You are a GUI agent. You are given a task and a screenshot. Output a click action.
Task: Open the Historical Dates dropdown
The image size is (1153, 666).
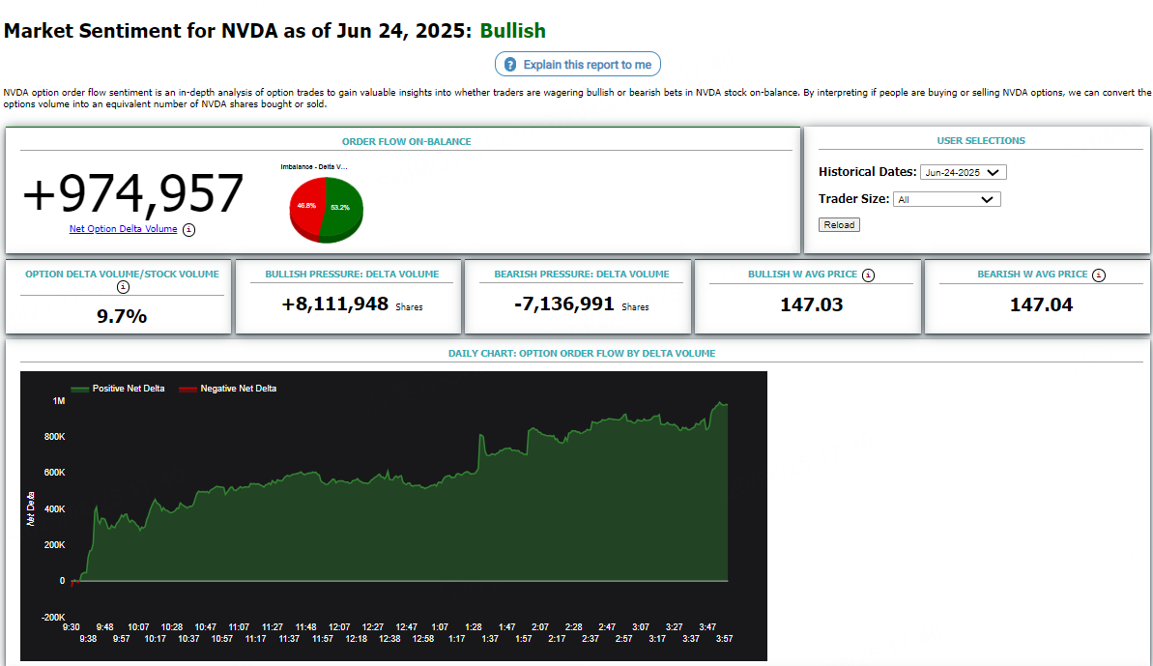click(963, 172)
